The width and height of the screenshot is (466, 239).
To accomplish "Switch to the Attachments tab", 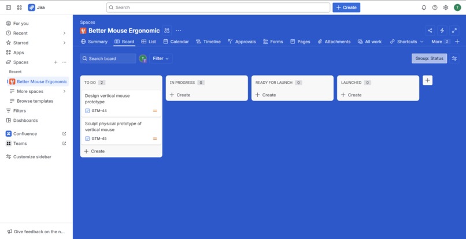I will [334, 42].
